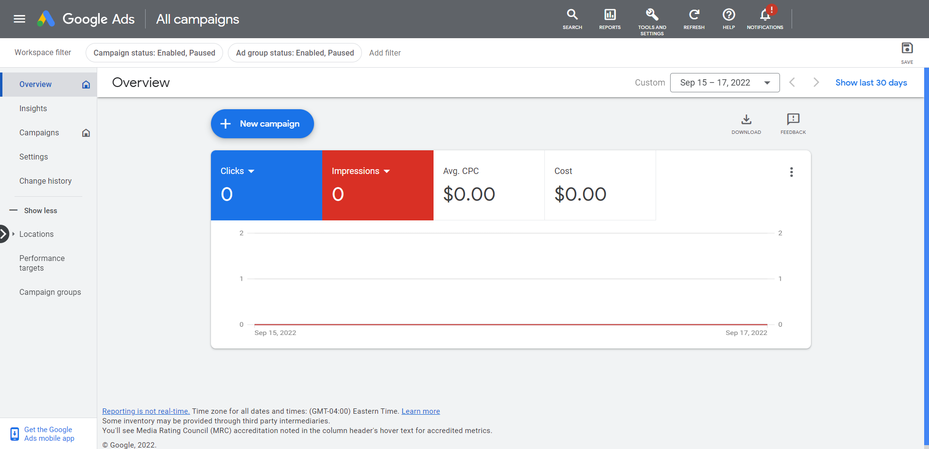
Task: Open the Reports icon
Action: tap(610, 15)
